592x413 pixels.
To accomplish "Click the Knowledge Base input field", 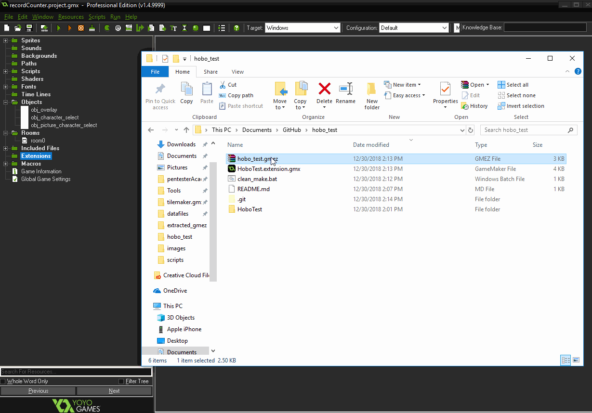I will point(545,28).
